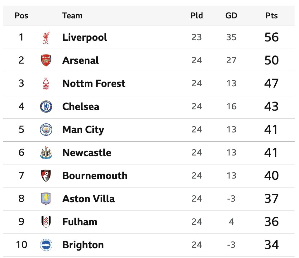This screenshot has width=299, height=258.
Task: Click the Pts column header
Action: pos(271,16)
